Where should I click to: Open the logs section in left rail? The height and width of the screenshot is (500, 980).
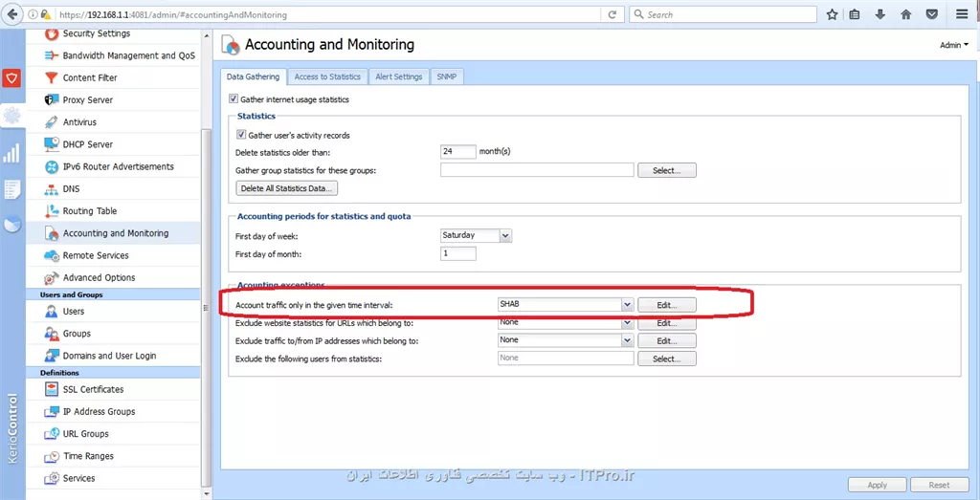11,189
